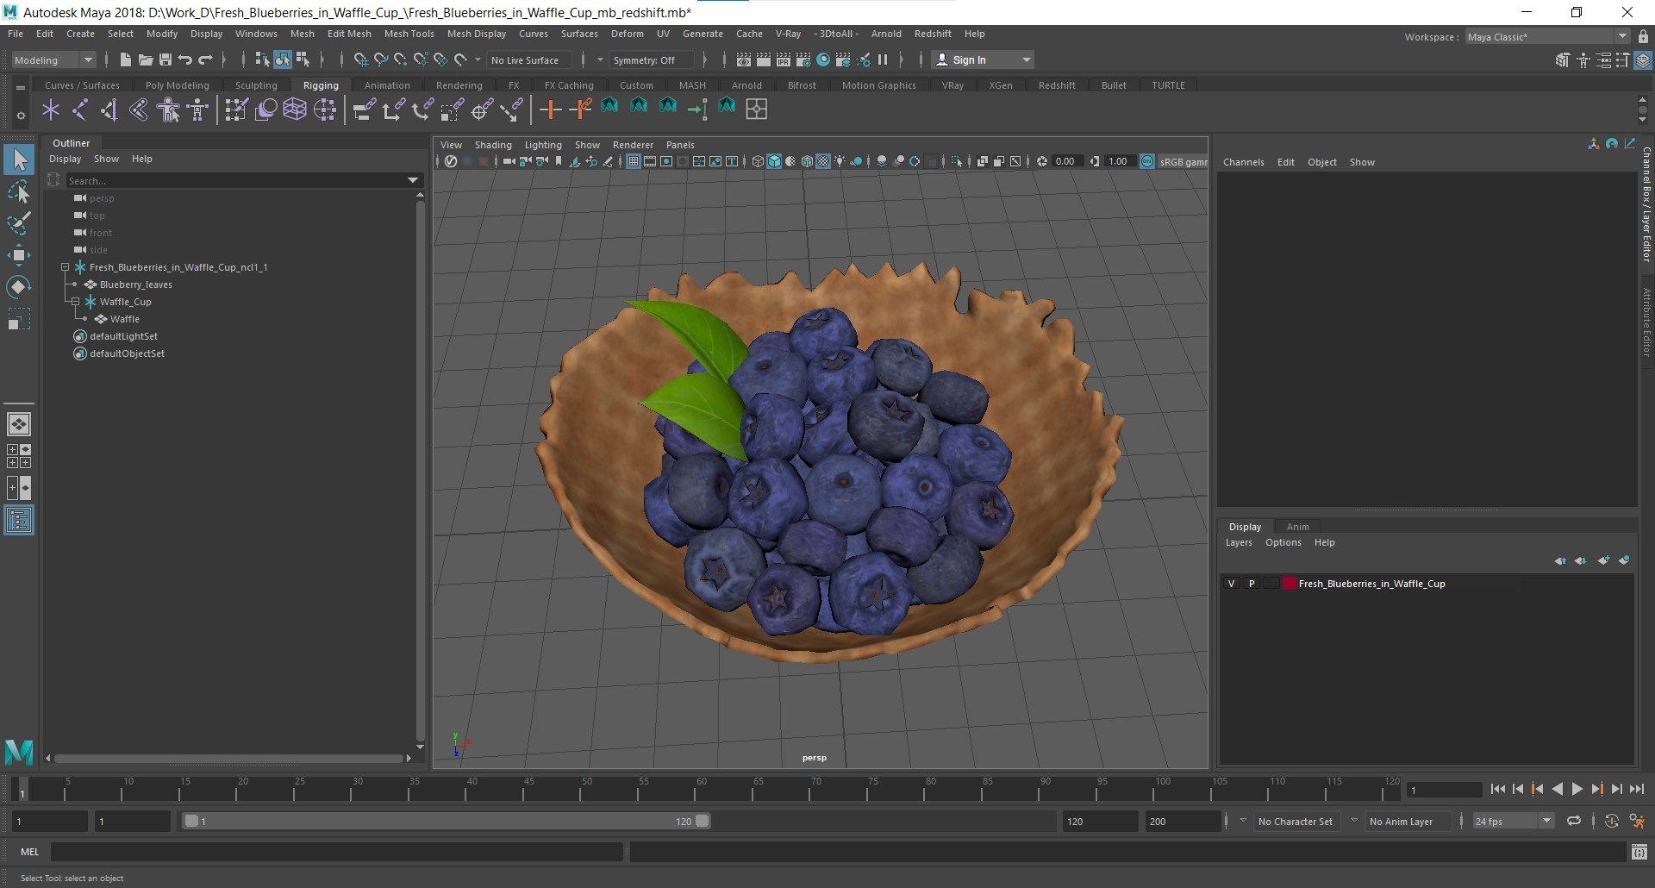The image size is (1655, 888).
Task: Open the Deform menu
Action: 628,34
